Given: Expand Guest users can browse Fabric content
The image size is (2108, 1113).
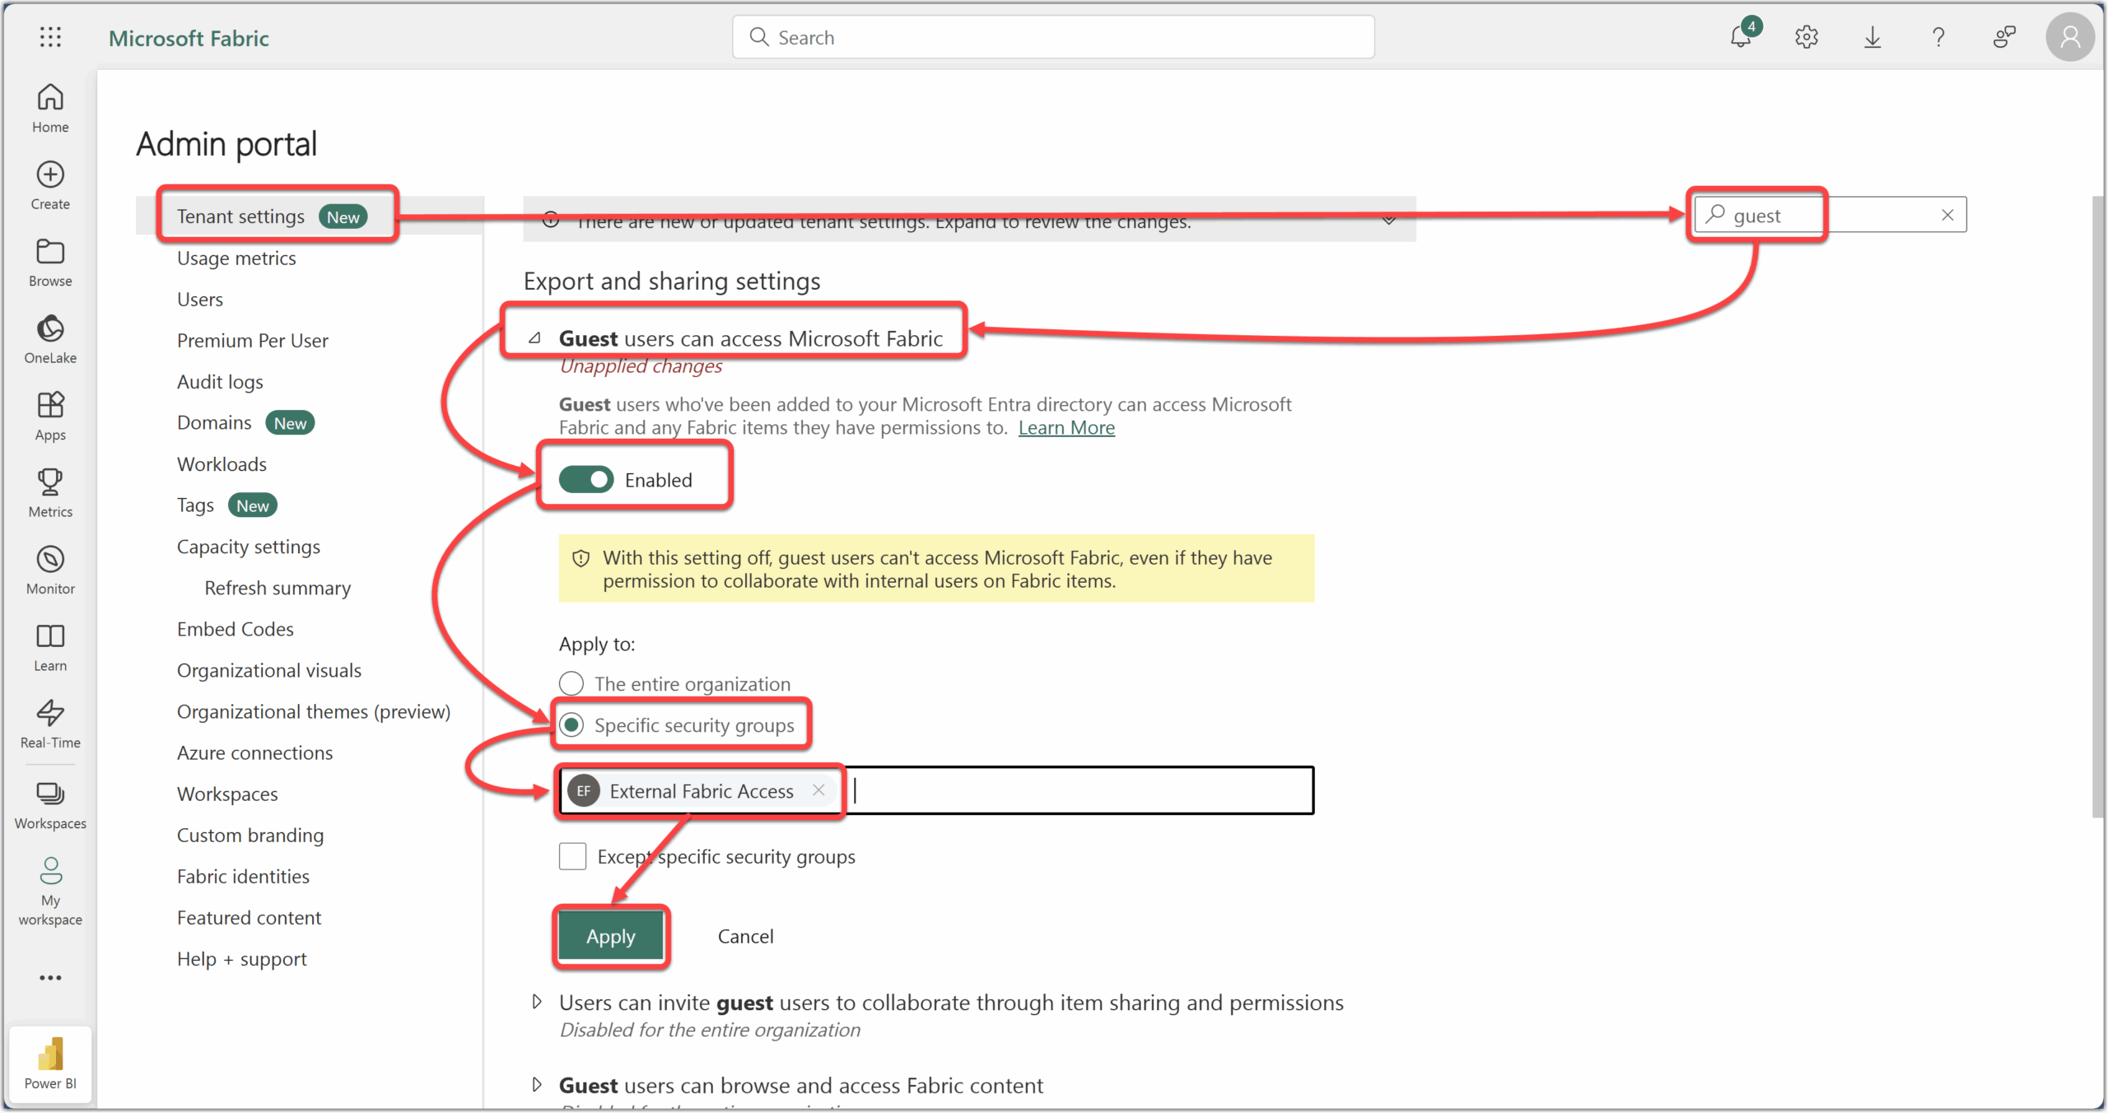Looking at the screenshot, I should pyautogui.click(x=537, y=1084).
